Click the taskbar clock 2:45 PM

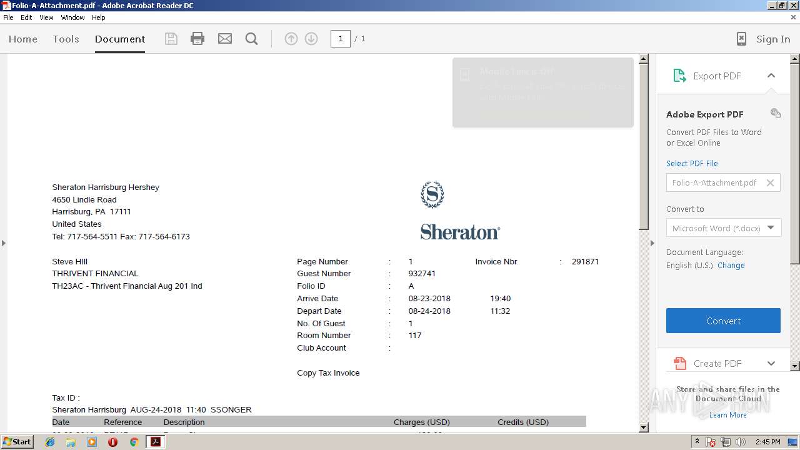[x=767, y=442]
